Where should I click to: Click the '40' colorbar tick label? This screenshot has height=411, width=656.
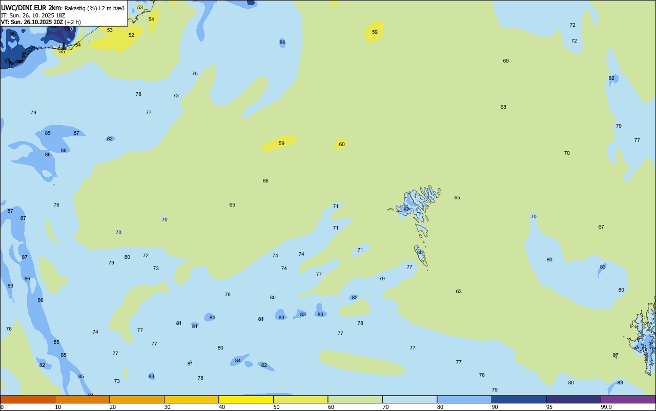point(222,407)
